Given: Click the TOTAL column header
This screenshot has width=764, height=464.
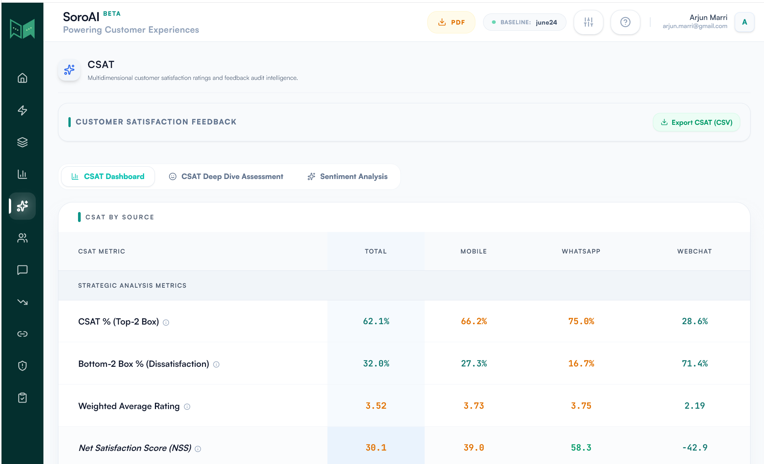Looking at the screenshot, I should tap(376, 252).
